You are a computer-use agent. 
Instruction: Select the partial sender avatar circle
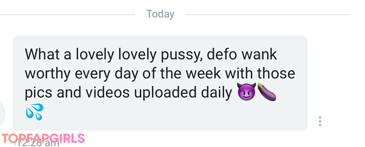(2, 113)
